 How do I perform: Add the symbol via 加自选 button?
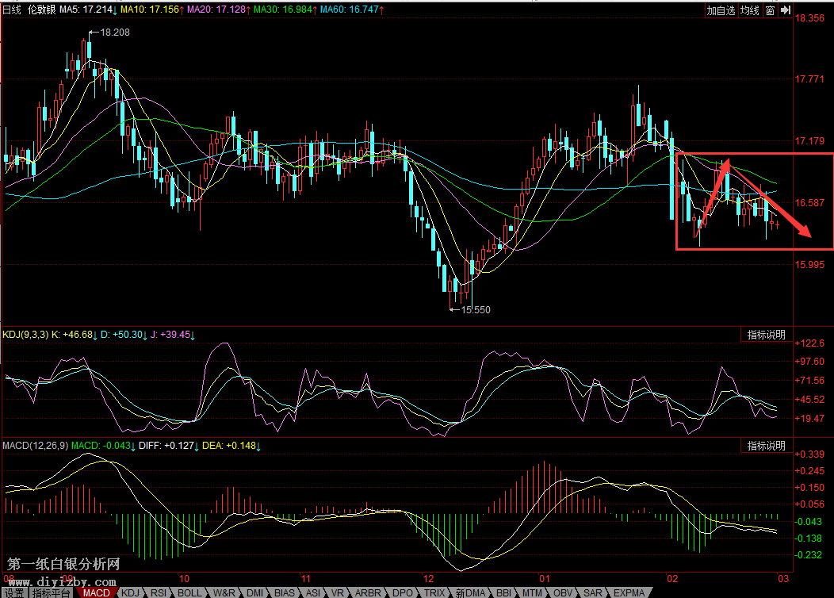(721, 10)
